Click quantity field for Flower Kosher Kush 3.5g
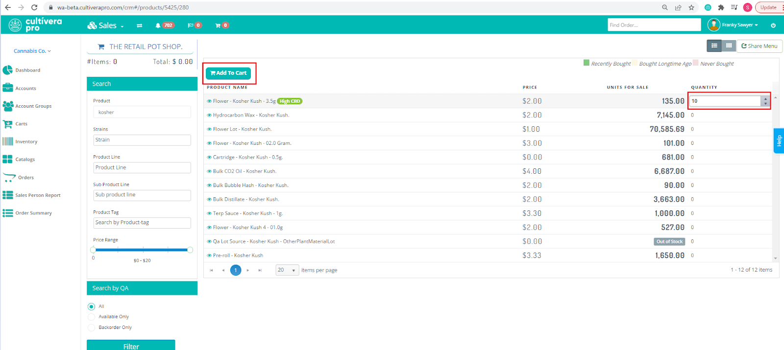 coord(725,101)
